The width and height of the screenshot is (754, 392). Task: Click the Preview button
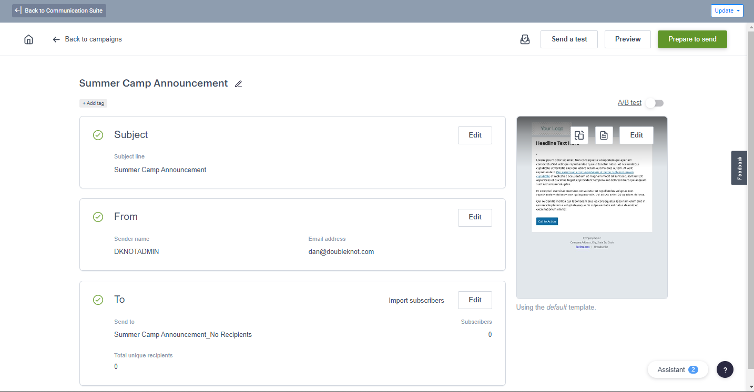click(628, 39)
